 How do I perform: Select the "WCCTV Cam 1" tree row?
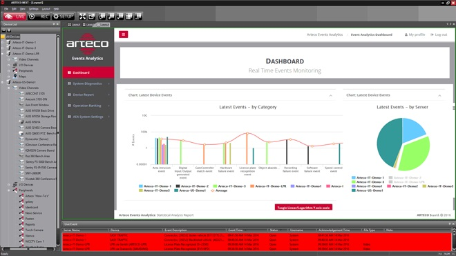[35, 242]
